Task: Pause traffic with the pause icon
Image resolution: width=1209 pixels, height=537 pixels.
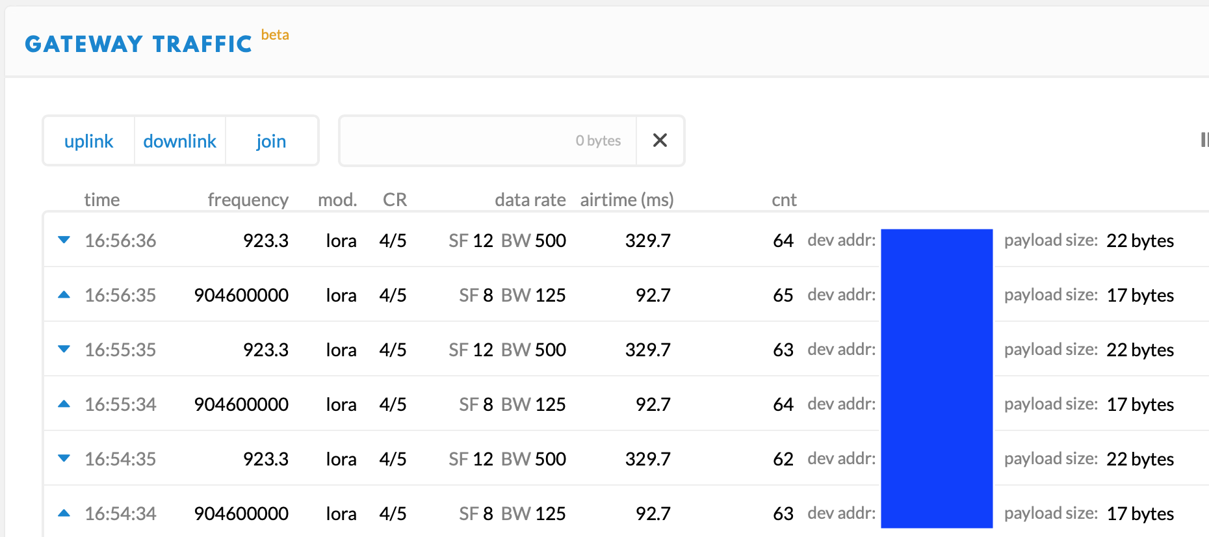Action: (x=1204, y=140)
